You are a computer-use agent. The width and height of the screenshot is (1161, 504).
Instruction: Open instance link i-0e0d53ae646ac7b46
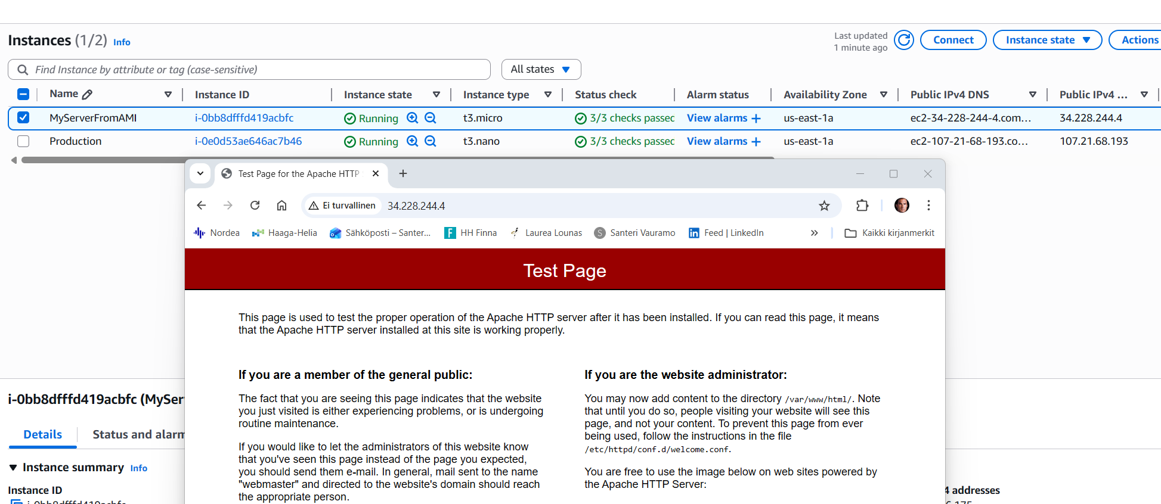coord(248,141)
